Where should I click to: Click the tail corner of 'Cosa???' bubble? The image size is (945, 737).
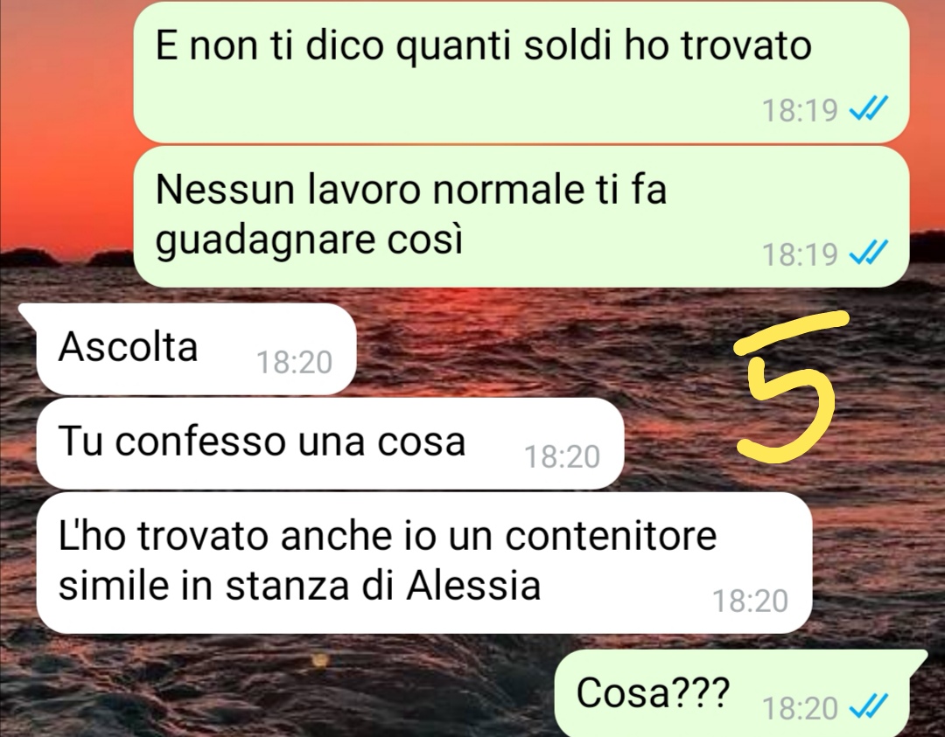point(919,658)
